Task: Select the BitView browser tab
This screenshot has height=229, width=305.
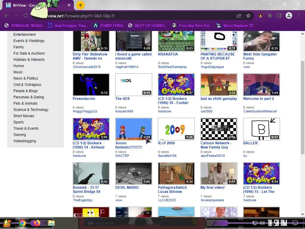Action: [x=38, y=5]
